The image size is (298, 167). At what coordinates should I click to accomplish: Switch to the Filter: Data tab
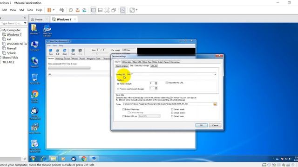[157, 62]
